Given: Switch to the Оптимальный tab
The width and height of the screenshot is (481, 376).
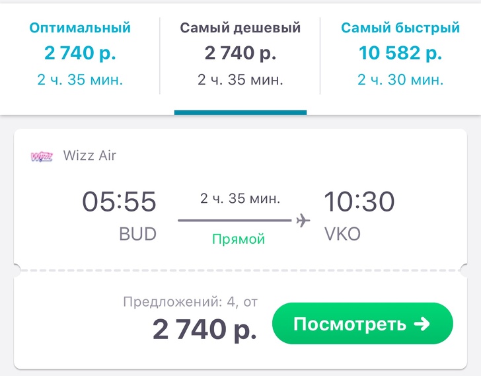Looking at the screenshot, I should [80, 54].
